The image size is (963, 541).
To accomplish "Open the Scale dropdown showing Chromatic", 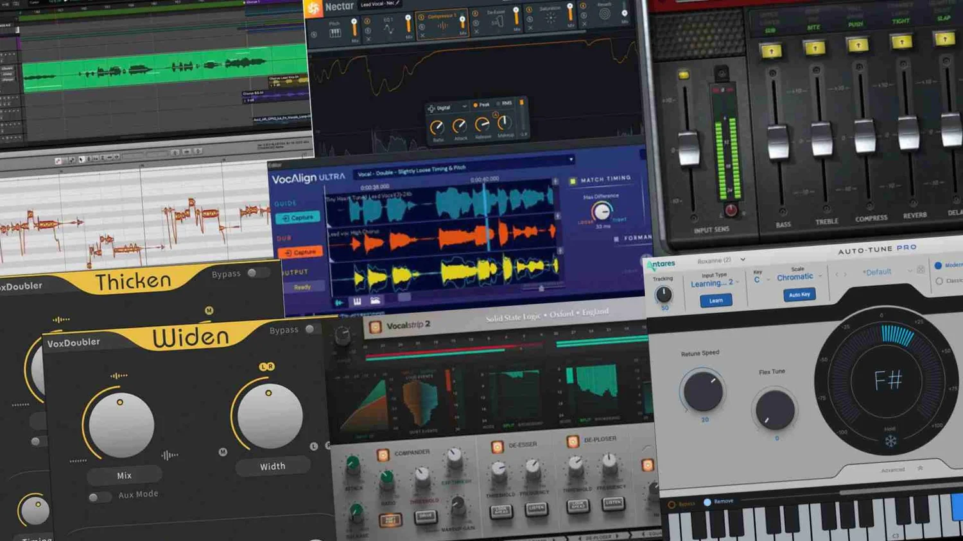I will tap(796, 276).
